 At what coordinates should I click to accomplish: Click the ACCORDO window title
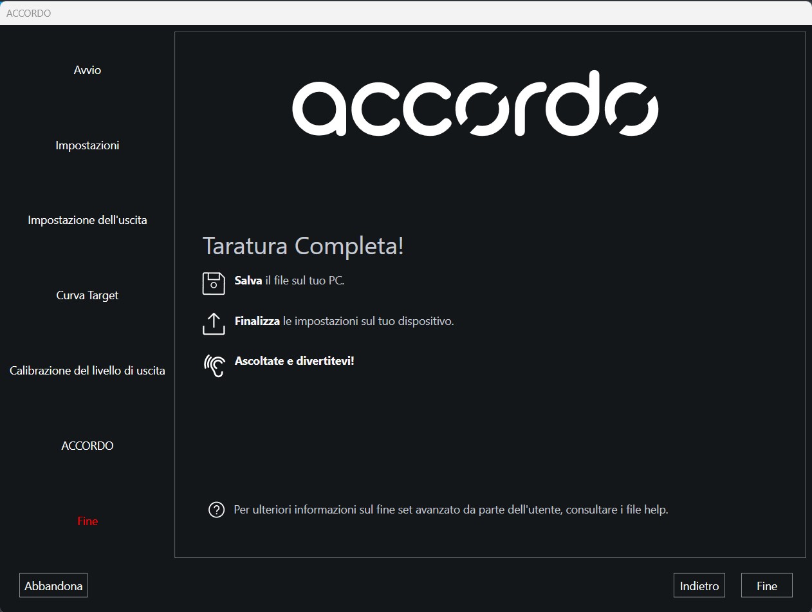click(28, 13)
